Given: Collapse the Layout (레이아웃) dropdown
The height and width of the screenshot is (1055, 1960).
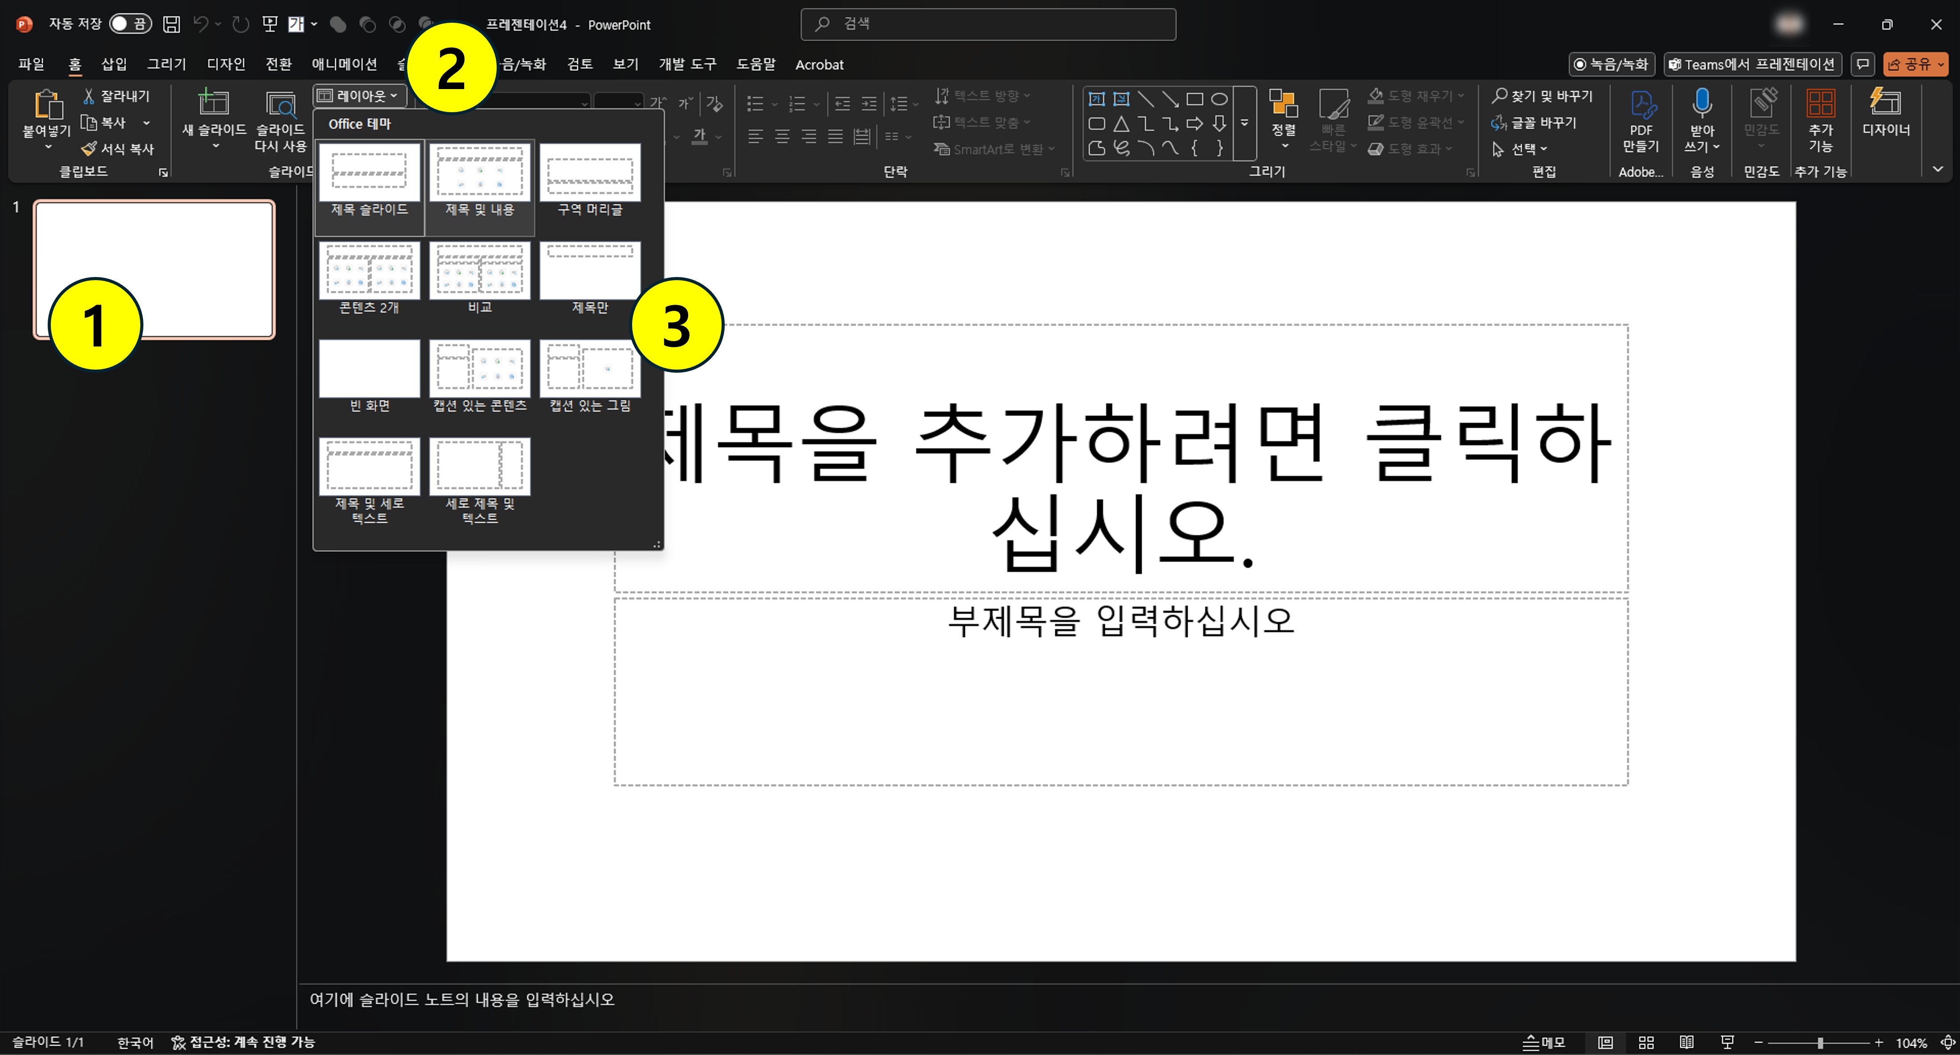Looking at the screenshot, I should point(359,96).
